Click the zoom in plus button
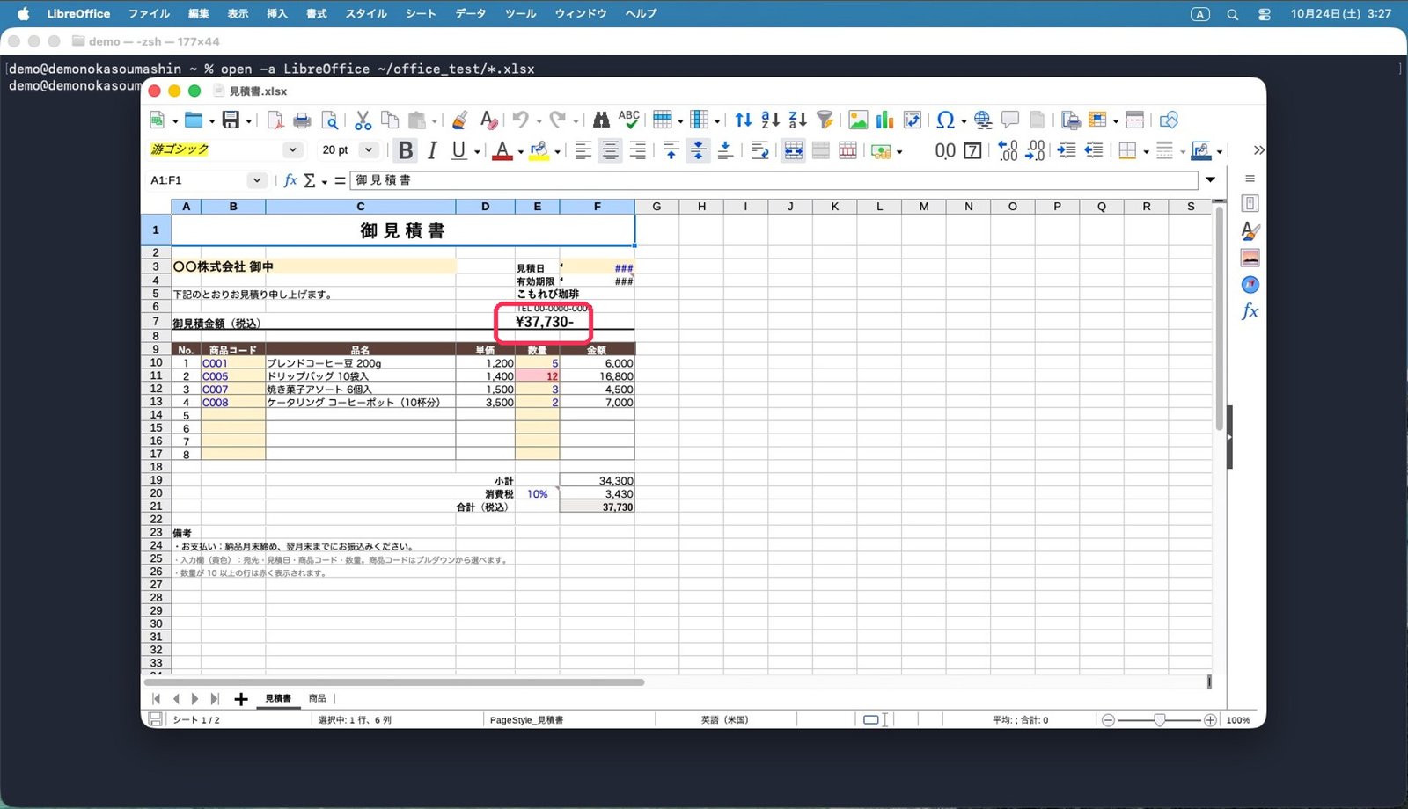This screenshot has width=1408, height=809. [1210, 720]
